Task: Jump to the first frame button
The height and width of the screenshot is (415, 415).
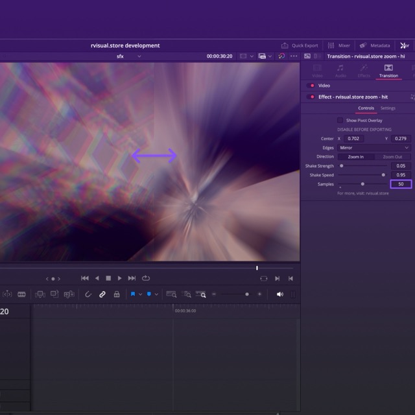Action: 85,278
